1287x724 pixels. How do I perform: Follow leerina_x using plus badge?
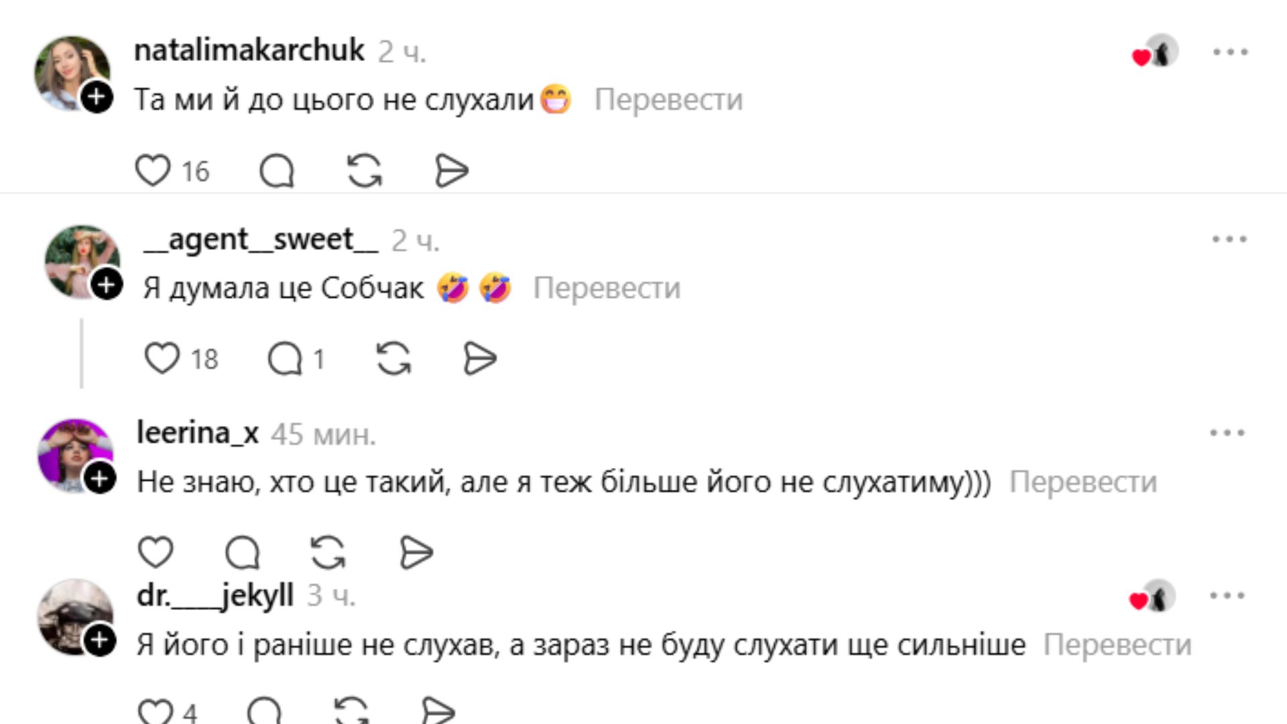click(101, 479)
